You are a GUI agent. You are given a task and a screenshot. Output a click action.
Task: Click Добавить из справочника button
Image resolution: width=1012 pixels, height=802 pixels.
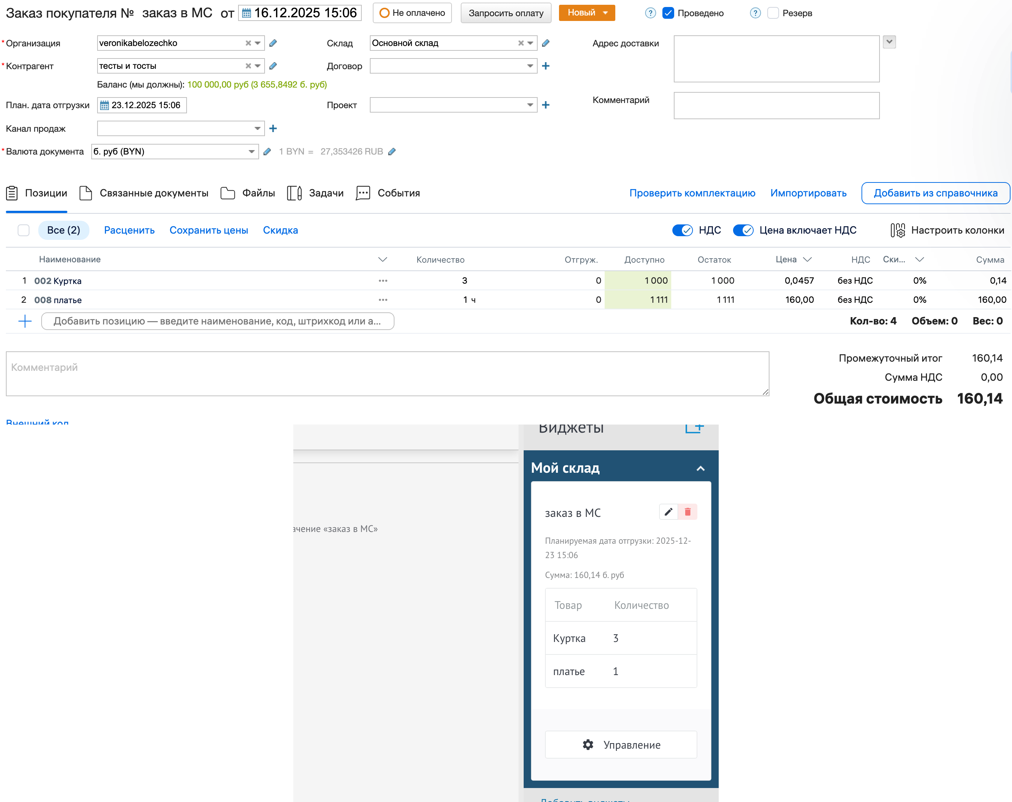[935, 194]
